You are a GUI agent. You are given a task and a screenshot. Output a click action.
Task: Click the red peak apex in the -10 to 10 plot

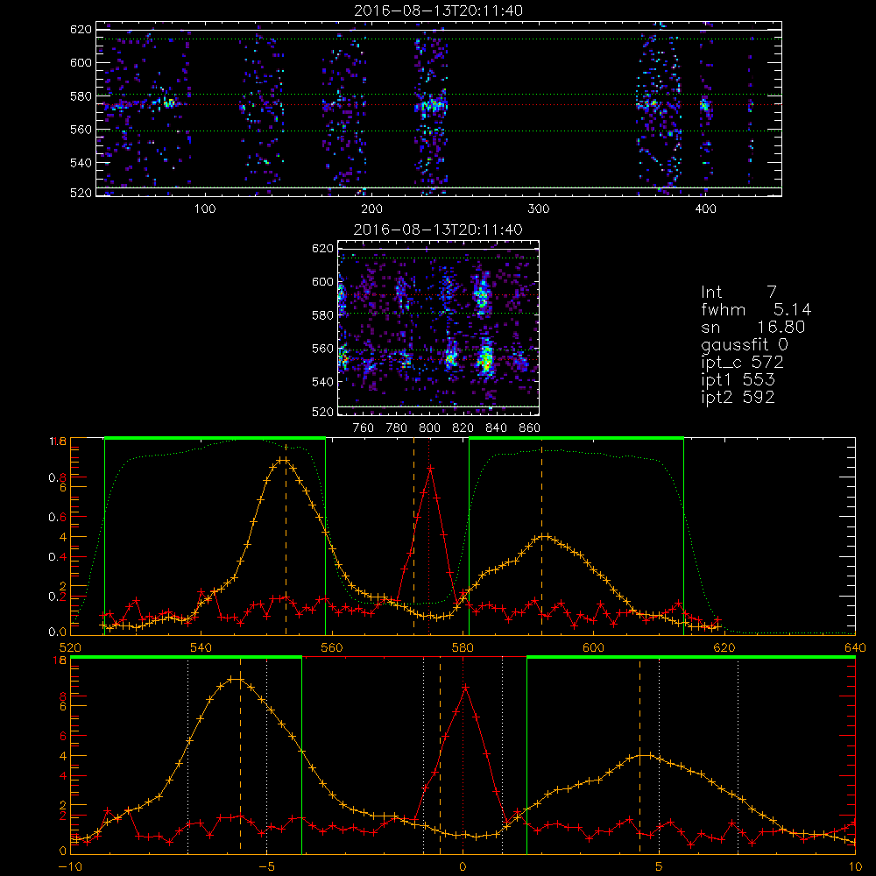click(x=465, y=688)
